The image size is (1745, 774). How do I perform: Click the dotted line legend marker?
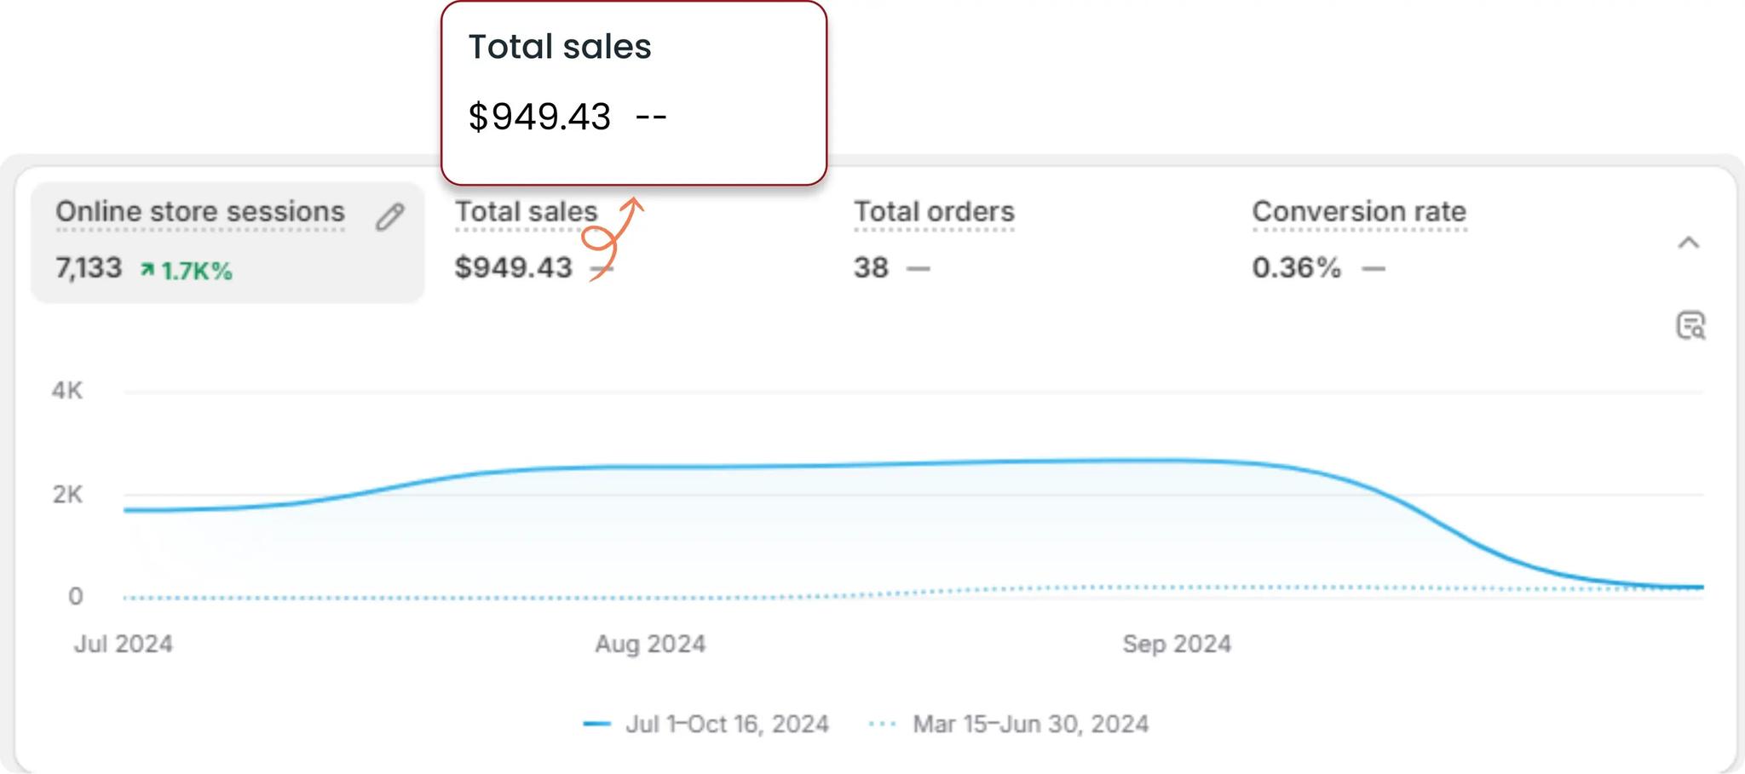coord(882,725)
